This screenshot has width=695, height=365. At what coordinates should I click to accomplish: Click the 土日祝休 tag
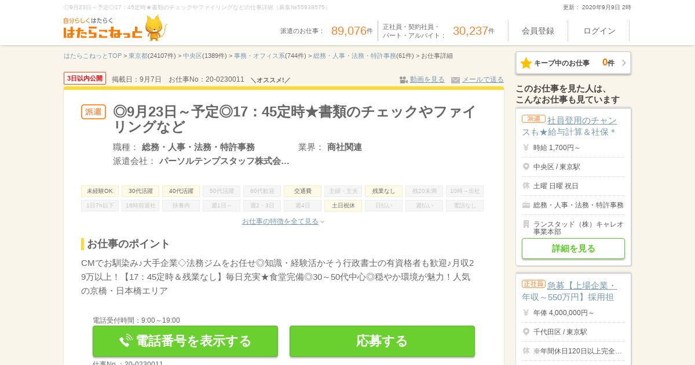[343, 206]
